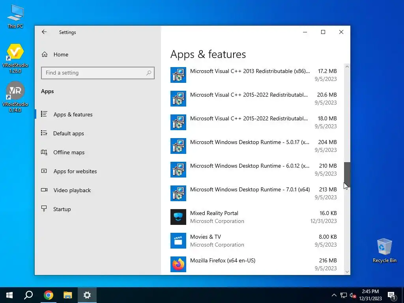Viewport: 404px width, 303px height.
Task: Select the Apps for websites sidebar icon
Action: click(x=44, y=171)
